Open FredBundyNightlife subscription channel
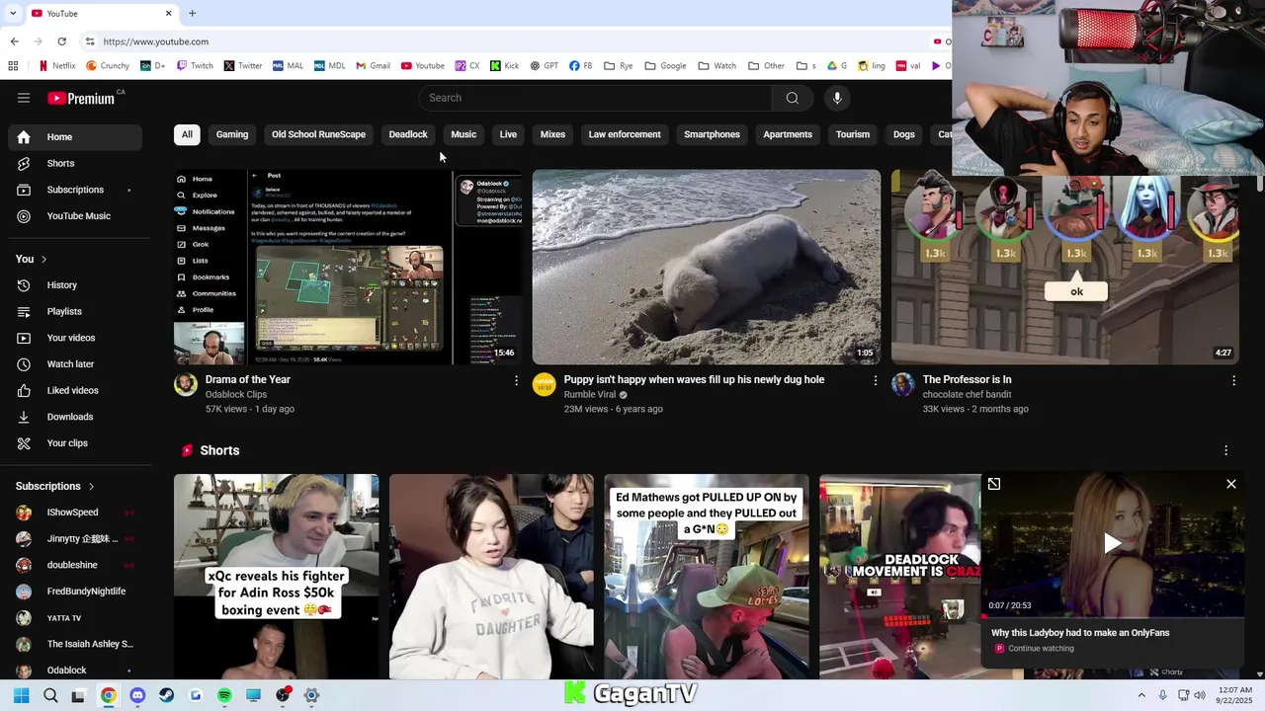This screenshot has height=711, width=1265. pyautogui.click(x=75, y=592)
